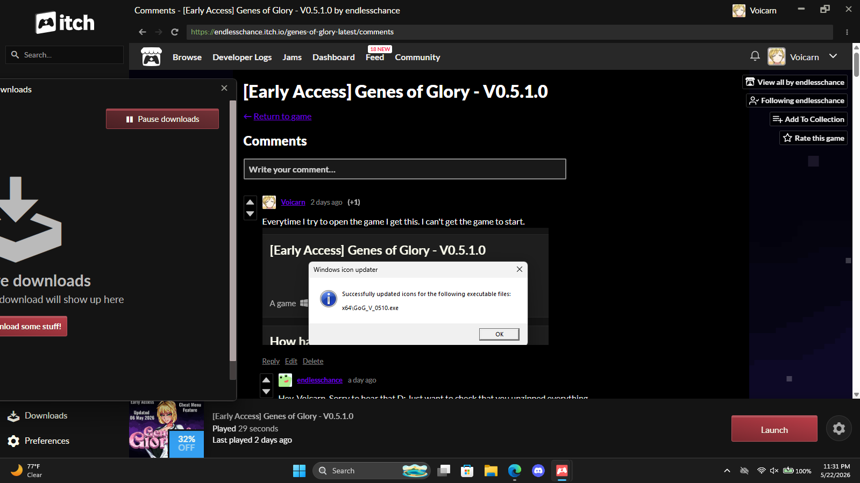Open game settings with the gear icon
860x483 pixels.
838,428
